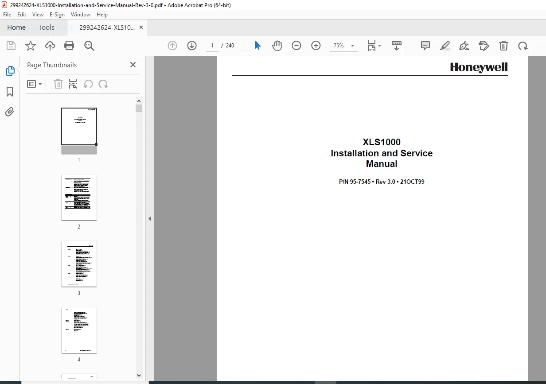Image resolution: width=546 pixels, height=384 pixels.
Task: Open the Edit PDF tool
Action: (x=484, y=46)
